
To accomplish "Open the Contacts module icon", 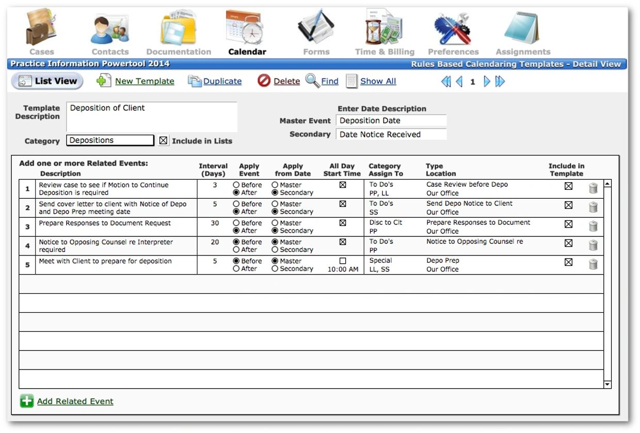I will click(109, 28).
